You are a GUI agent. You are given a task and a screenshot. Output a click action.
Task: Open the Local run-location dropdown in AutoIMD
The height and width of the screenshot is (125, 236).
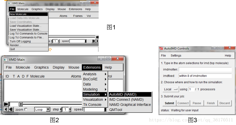click(171, 89)
